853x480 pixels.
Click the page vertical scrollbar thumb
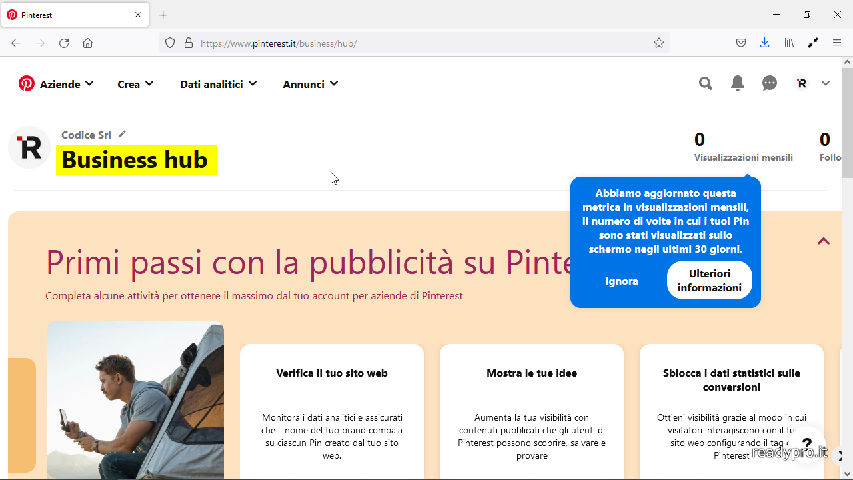click(847, 122)
